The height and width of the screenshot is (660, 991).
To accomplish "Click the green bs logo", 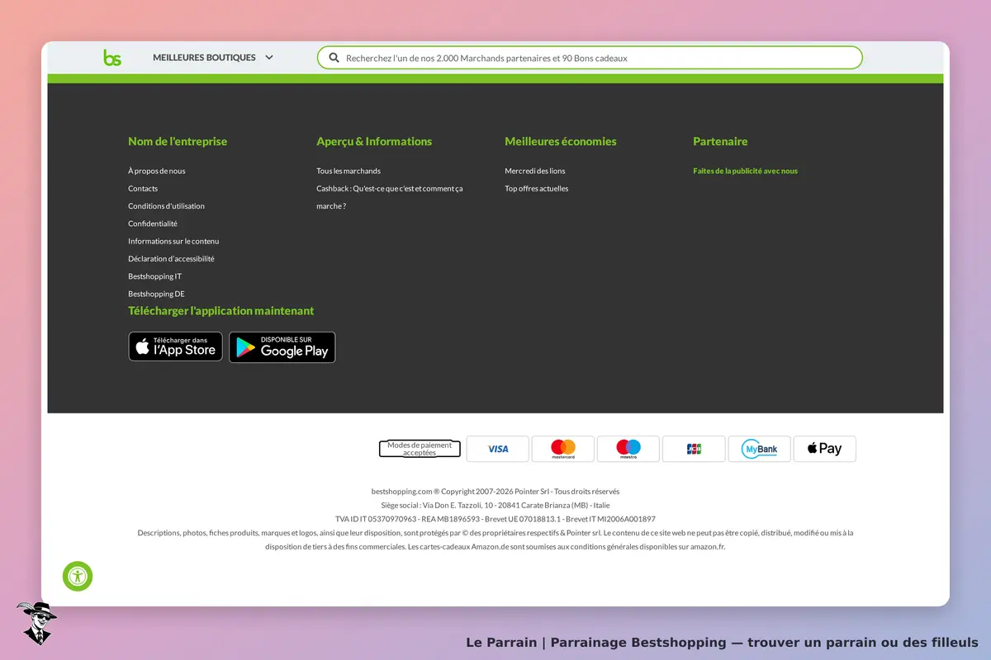I will pos(112,58).
